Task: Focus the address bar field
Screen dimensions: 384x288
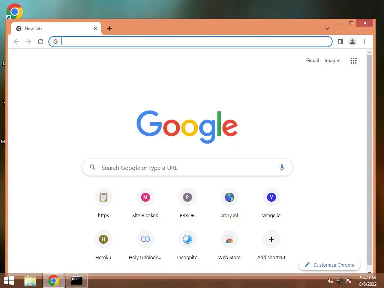Action: [190, 42]
